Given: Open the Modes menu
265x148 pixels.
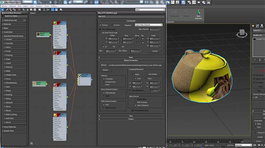Looking at the screenshot, I should click(x=4, y=6).
